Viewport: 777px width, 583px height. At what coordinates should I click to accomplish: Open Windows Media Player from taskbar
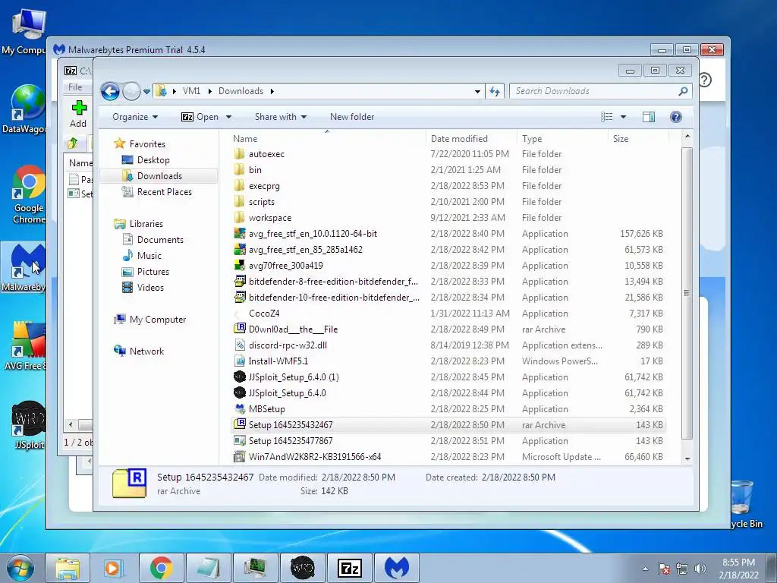click(x=114, y=568)
